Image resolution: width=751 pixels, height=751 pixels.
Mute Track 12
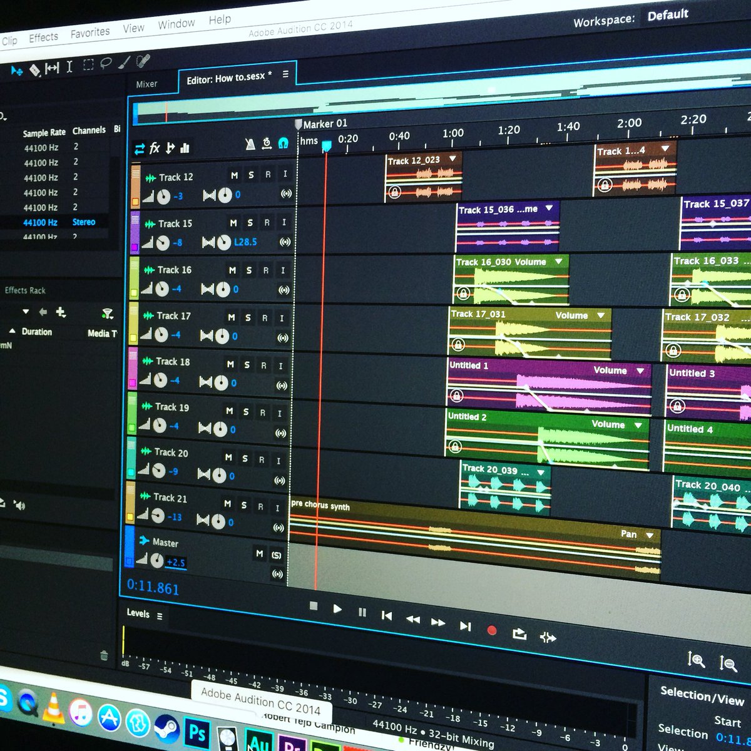(235, 175)
